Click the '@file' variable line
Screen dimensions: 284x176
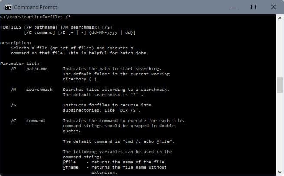pos(114,162)
